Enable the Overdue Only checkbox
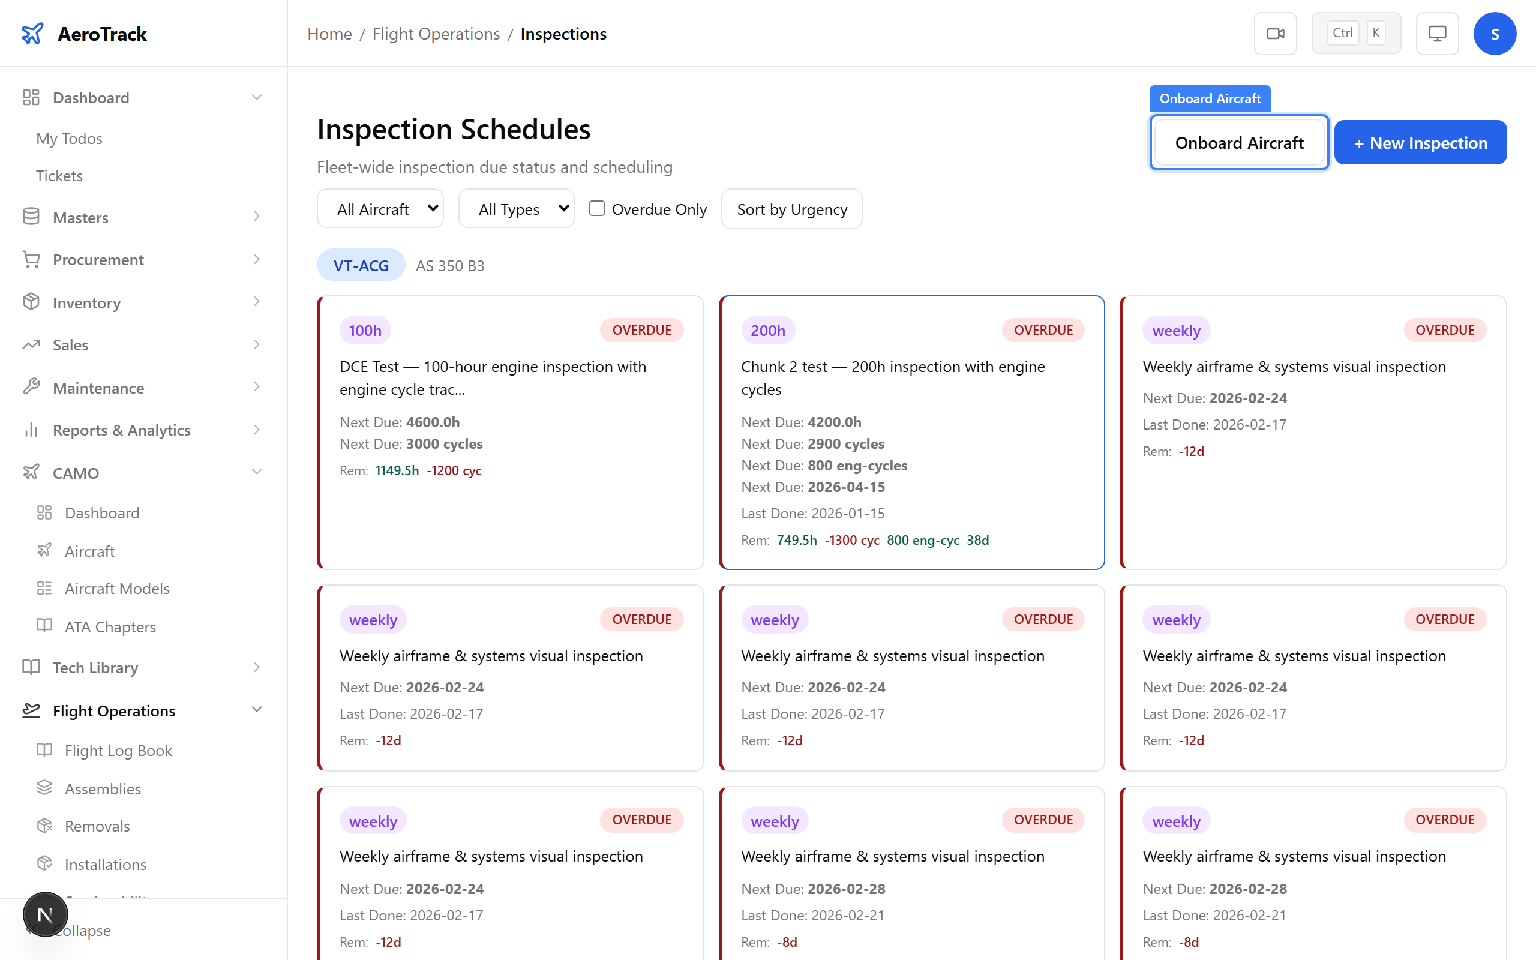1536x960 pixels. coord(596,208)
